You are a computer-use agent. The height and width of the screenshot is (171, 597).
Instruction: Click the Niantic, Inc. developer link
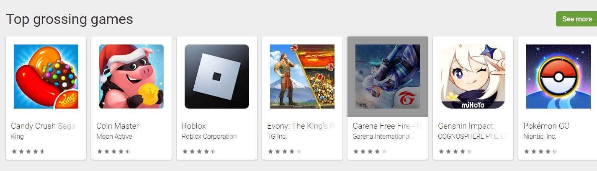540,136
